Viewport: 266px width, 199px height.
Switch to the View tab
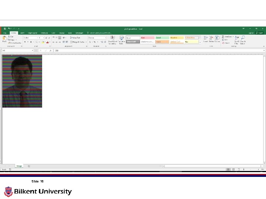pos(70,33)
